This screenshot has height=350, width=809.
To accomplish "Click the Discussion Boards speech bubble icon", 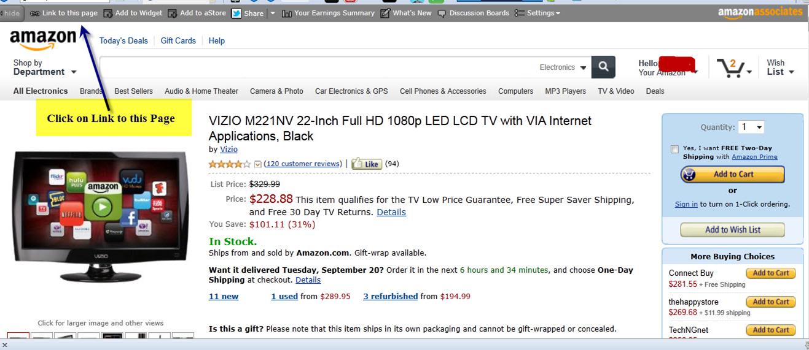I will pos(442,13).
